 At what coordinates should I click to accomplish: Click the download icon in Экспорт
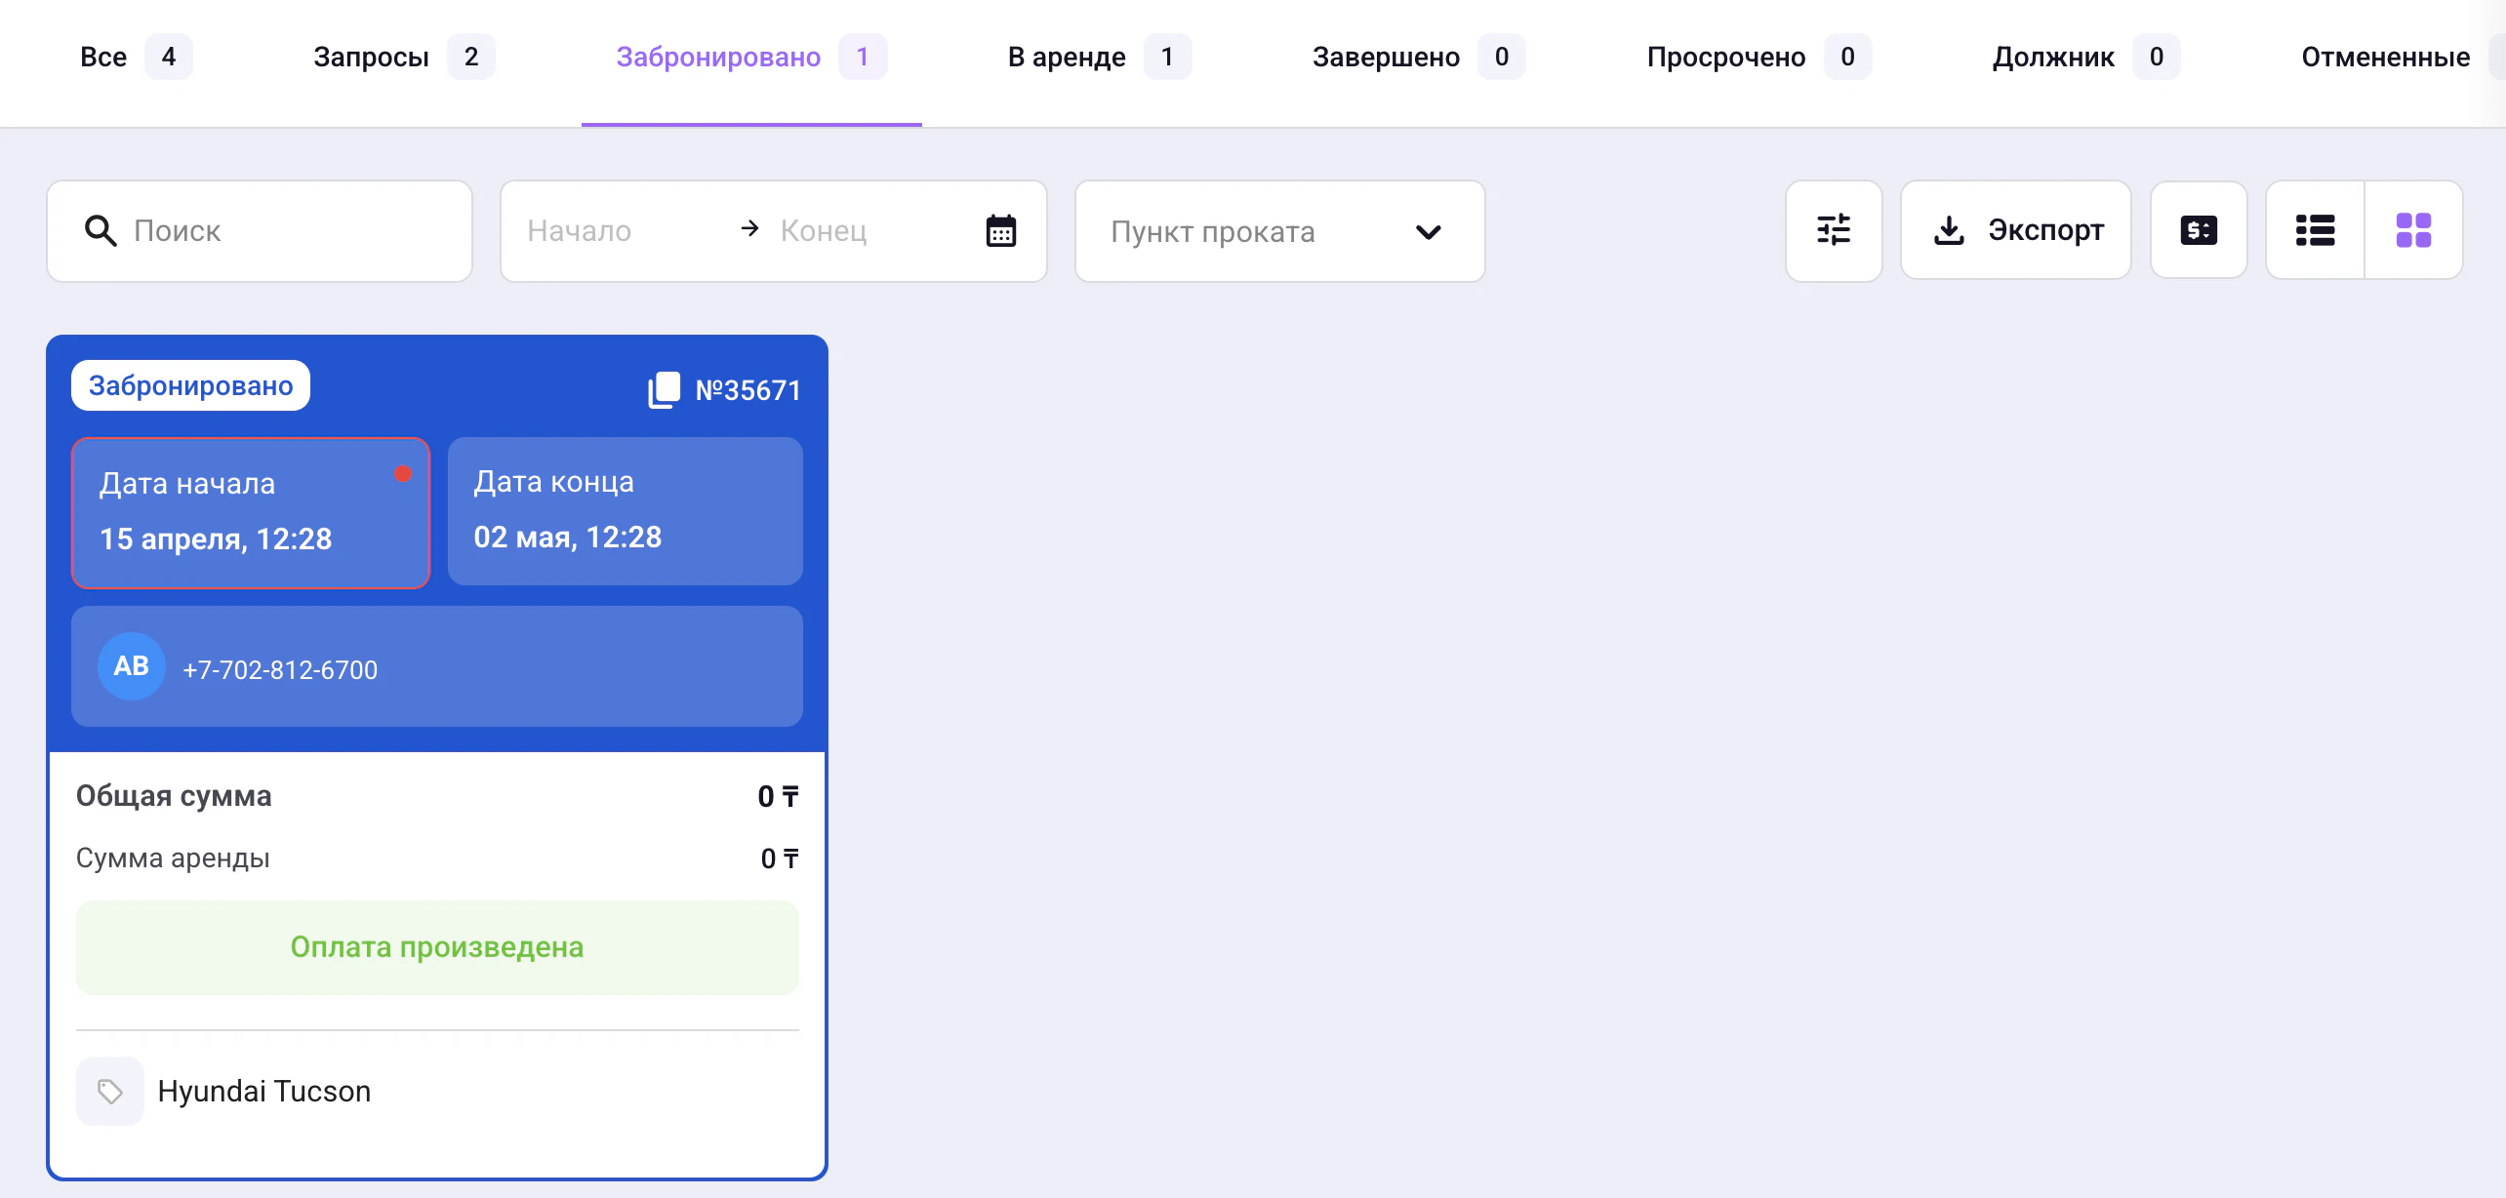coord(1948,230)
